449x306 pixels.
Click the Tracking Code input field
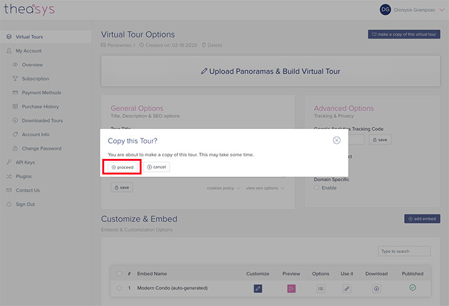[x=356, y=140]
